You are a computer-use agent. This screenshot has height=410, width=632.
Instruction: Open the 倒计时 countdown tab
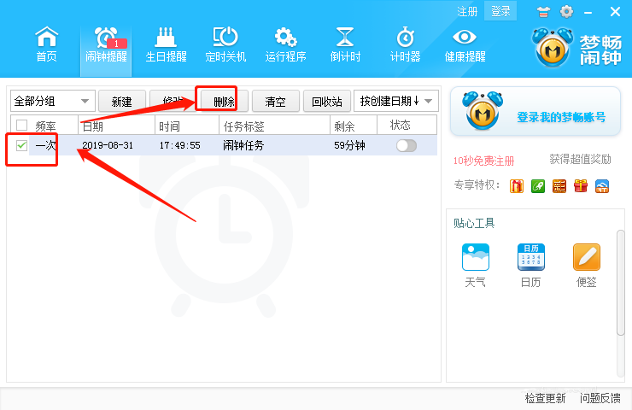coord(345,44)
